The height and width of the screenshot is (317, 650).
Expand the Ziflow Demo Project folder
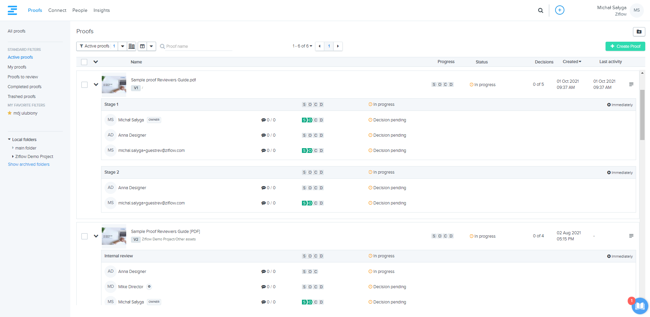(x=13, y=157)
